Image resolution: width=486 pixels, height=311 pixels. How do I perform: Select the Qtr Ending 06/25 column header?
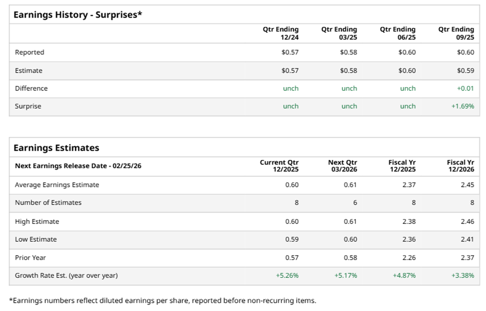coord(398,33)
